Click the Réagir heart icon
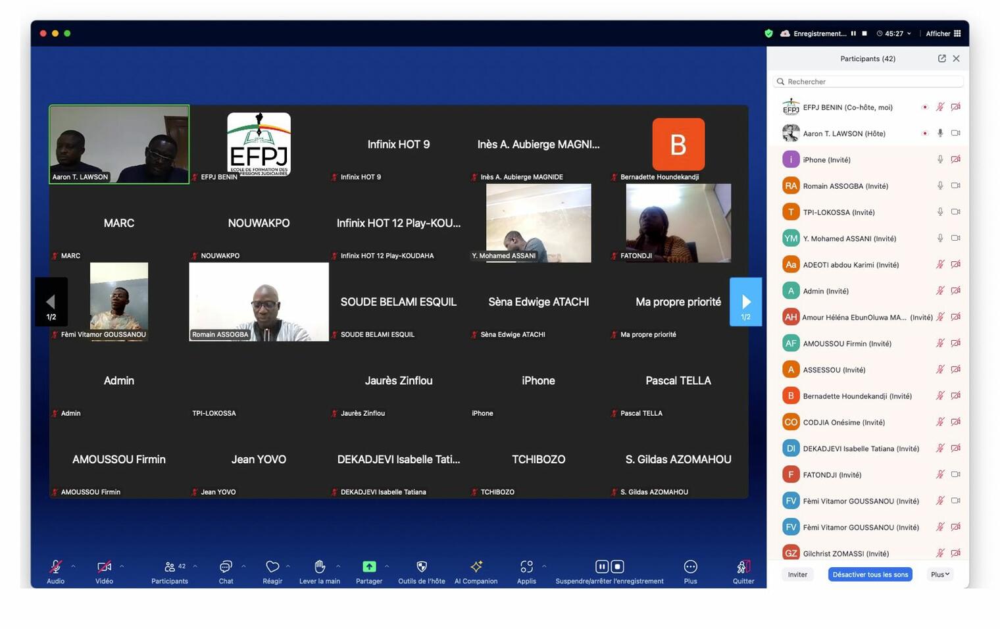This screenshot has width=1000, height=629. [x=272, y=567]
